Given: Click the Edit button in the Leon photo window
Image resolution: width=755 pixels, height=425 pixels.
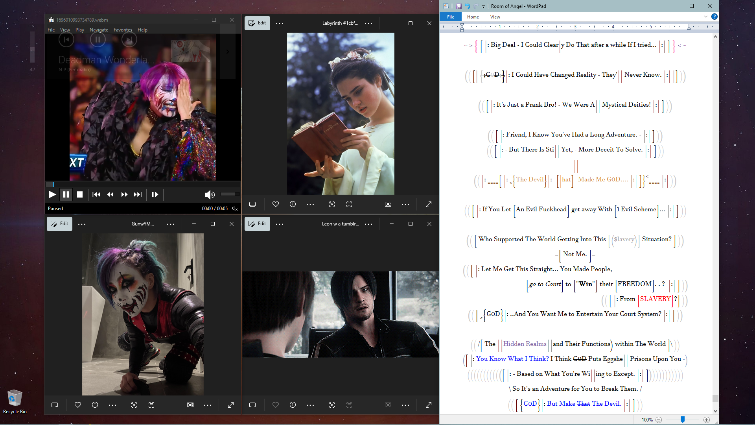Looking at the screenshot, I should 257,224.
